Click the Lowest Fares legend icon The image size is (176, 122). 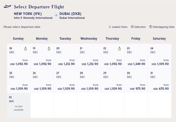point(109,27)
